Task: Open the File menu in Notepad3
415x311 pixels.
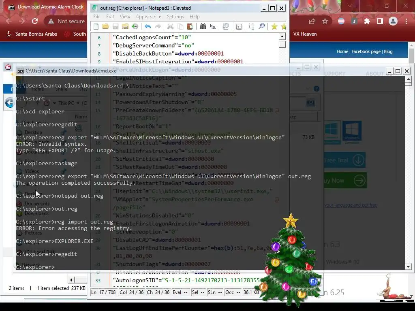Action: (x=96, y=16)
